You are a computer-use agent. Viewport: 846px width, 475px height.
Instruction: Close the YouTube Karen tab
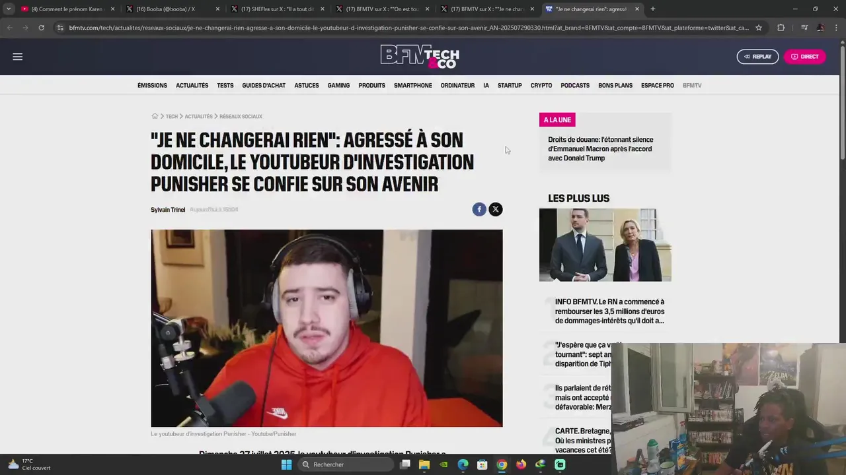(x=112, y=9)
